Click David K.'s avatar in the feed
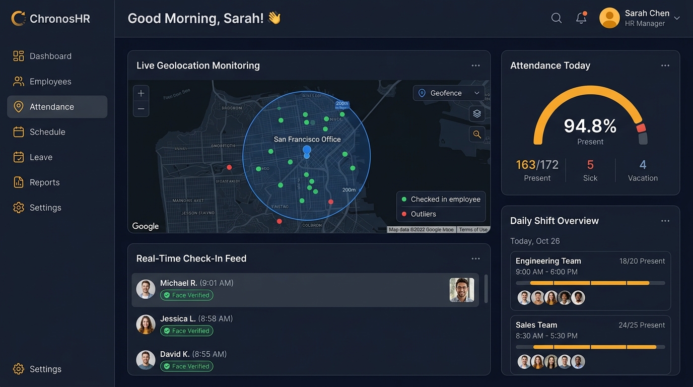The height and width of the screenshot is (387, 693). coord(146,360)
